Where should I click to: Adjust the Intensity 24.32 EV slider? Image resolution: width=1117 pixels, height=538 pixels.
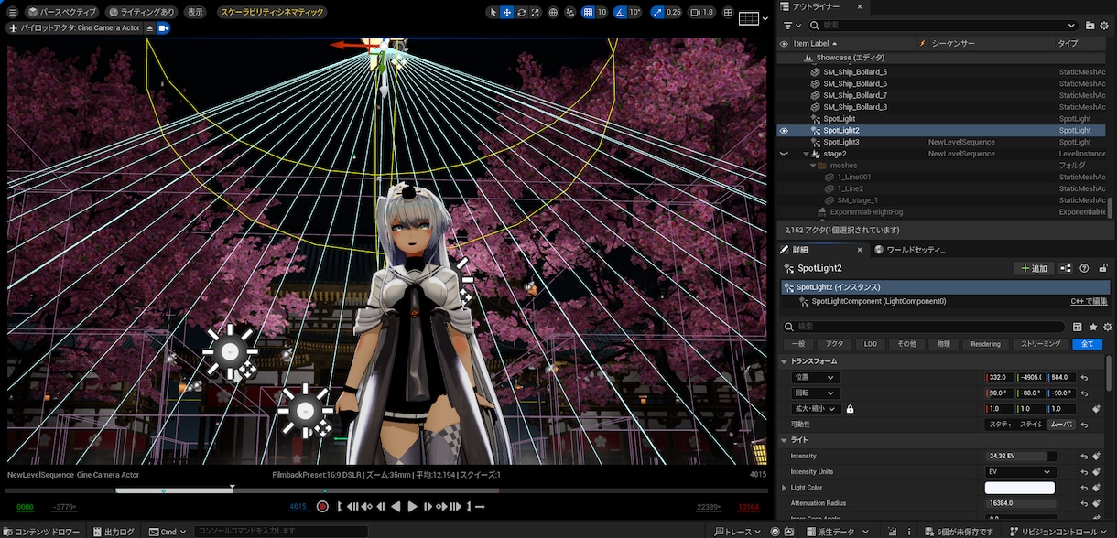(x=1020, y=457)
